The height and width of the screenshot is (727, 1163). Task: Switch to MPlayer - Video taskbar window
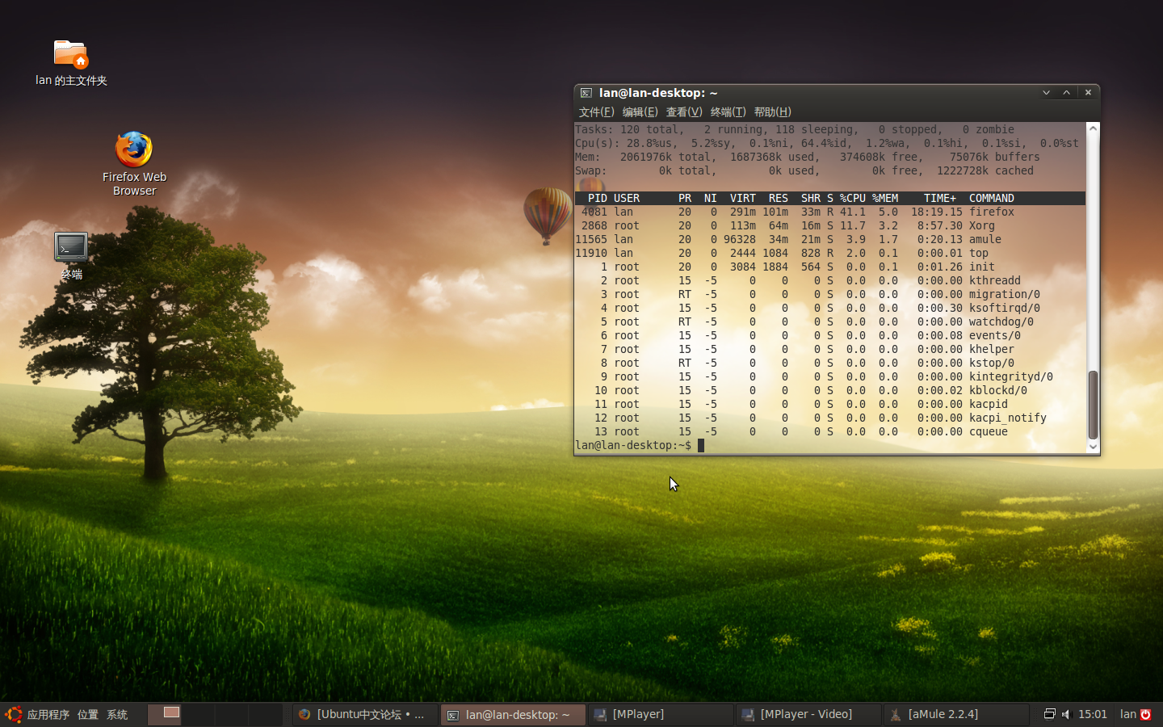point(808,714)
